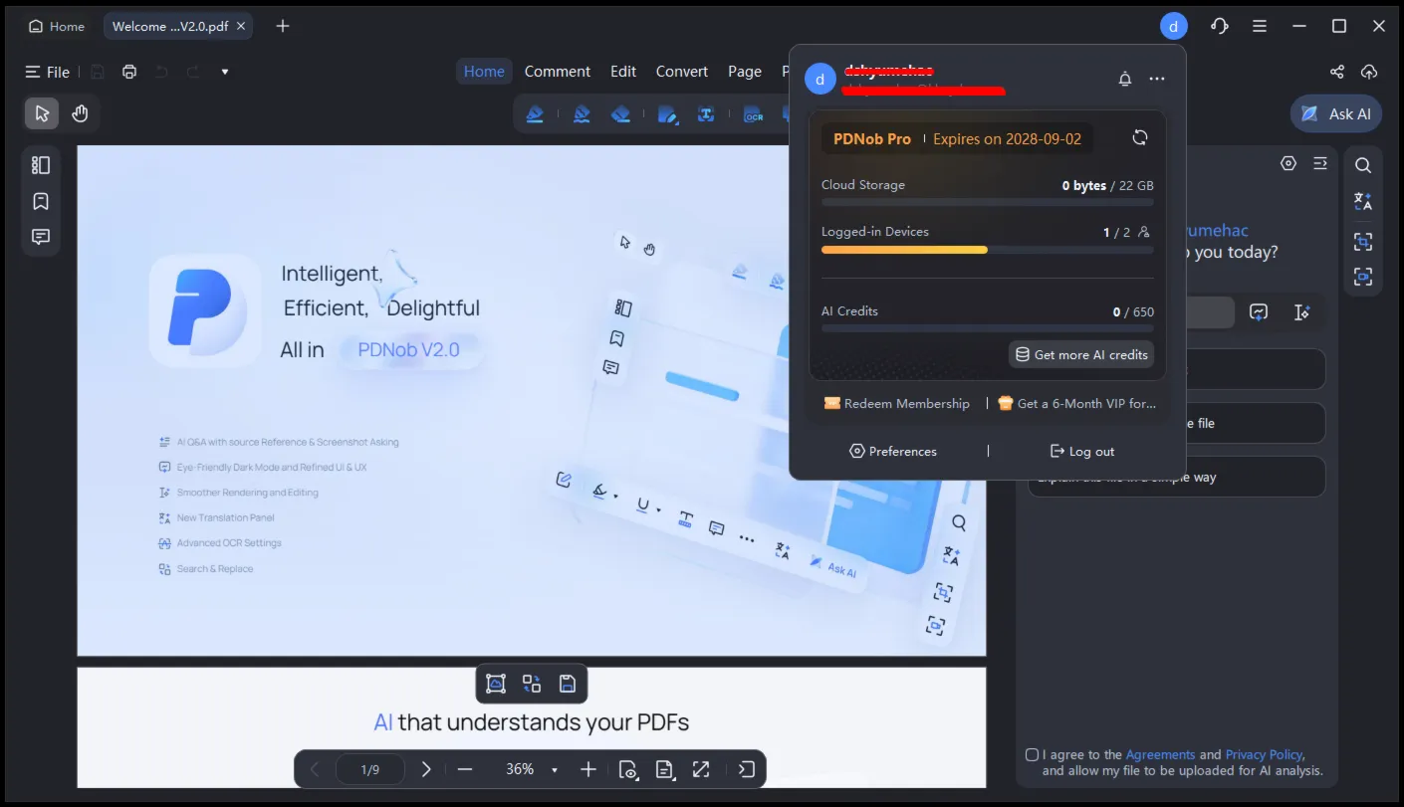The height and width of the screenshot is (807, 1404).
Task: Switch to the Home ribbon tab
Action: tap(484, 71)
